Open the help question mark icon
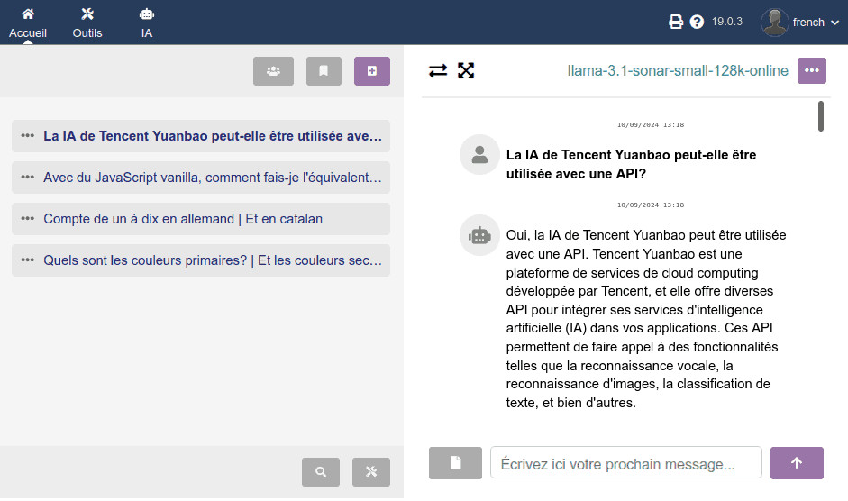 [x=697, y=22]
